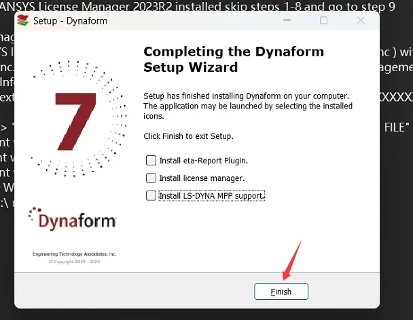Image resolution: width=413 pixels, height=320 pixels.
Task: Click the Dynaform logo in wizard sidebar
Action: (72, 220)
